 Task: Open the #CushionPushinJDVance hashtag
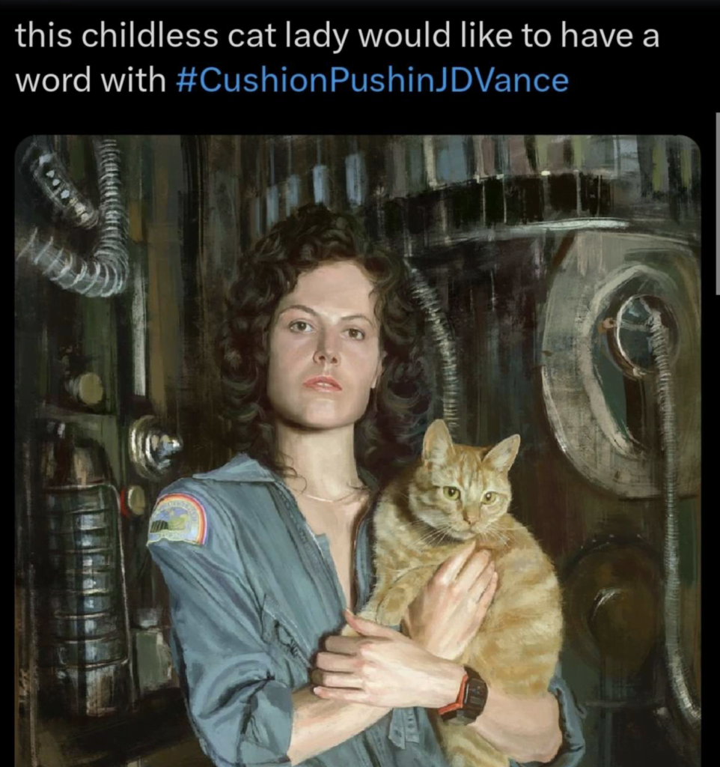click(372, 79)
